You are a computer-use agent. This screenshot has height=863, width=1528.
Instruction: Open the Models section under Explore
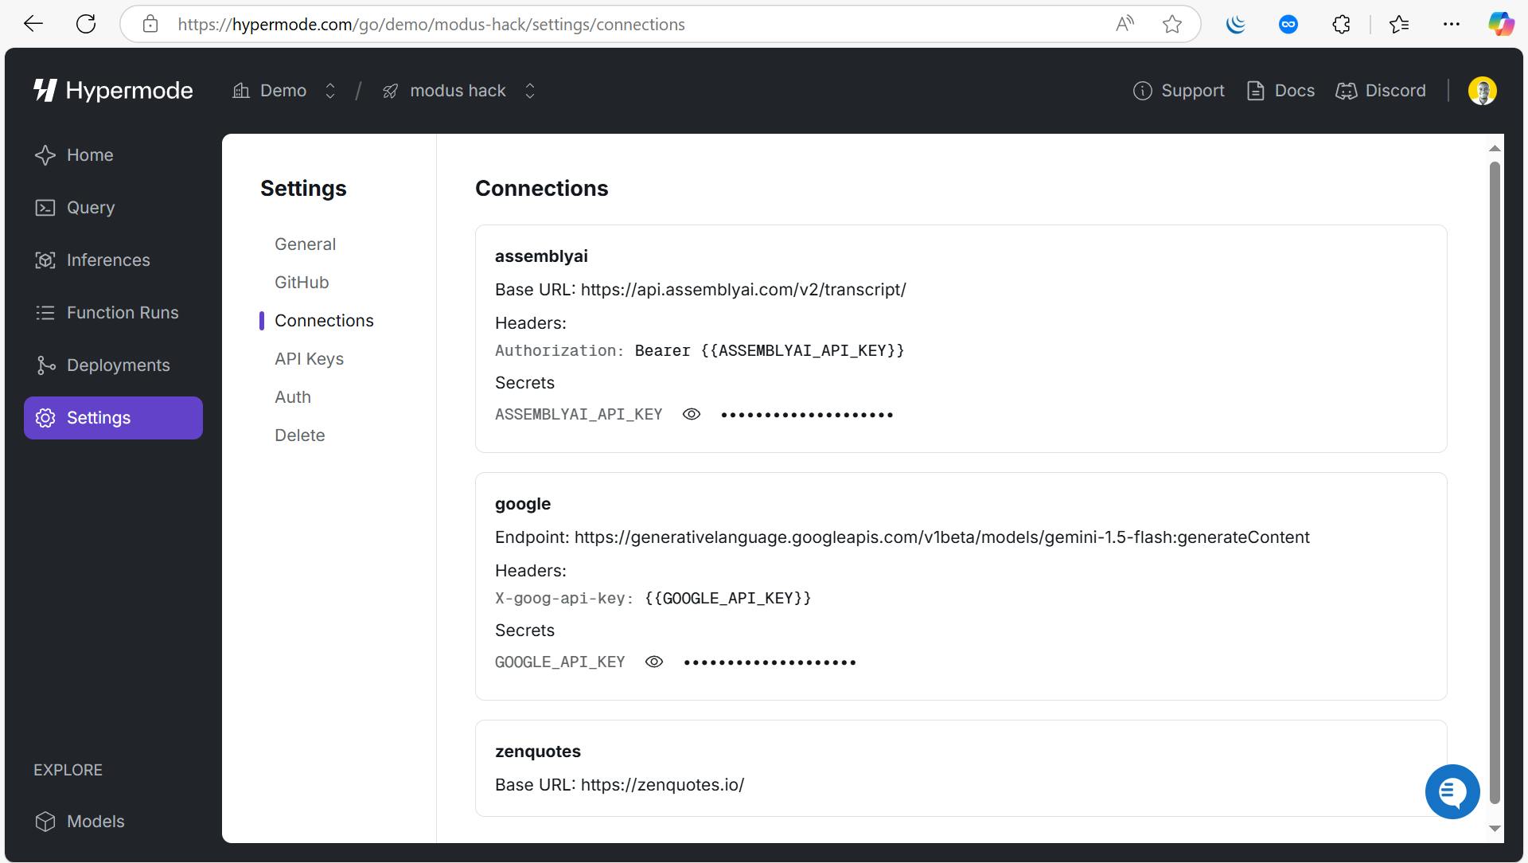click(95, 821)
